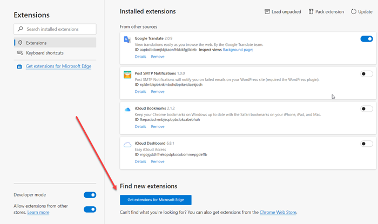Enable the Post SMTP Notifications toggle

(366, 74)
